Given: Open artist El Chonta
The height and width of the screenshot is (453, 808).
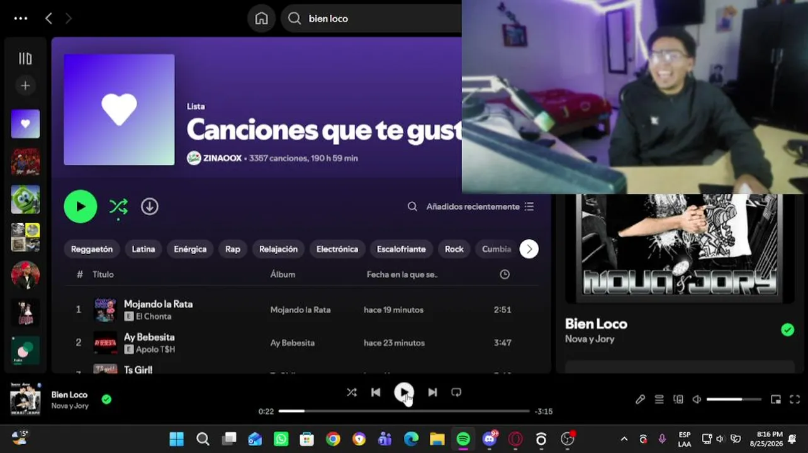Looking at the screenshot, I should pyautogui.click(x=154, y=316).
